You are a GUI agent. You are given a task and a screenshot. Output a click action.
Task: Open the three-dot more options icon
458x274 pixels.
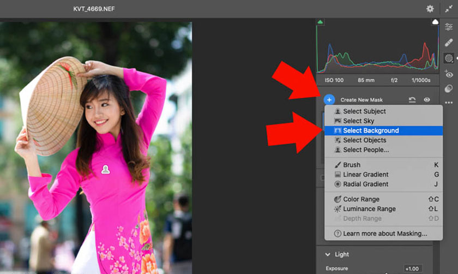coord(449,103)
